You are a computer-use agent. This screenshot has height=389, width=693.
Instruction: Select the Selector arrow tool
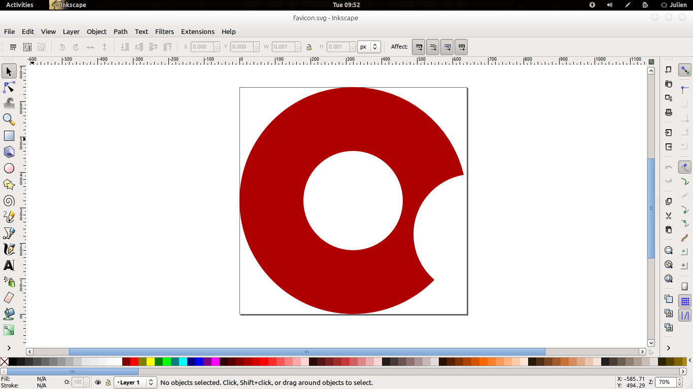point(9,71)
